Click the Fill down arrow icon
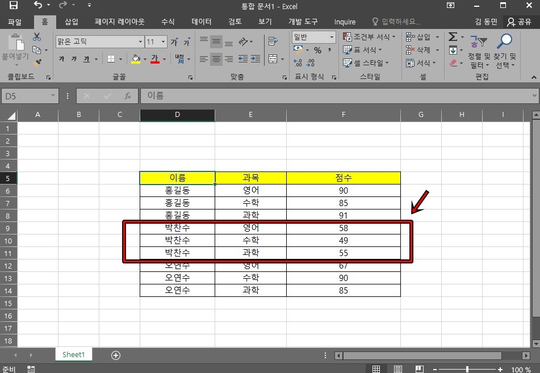This screenshot has height=373, width=540. tap(453, 51)
